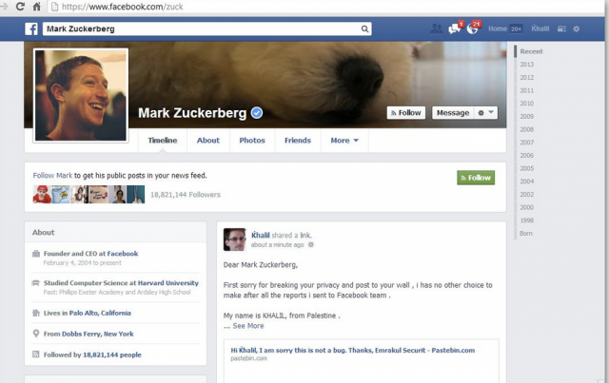This screenshot has height=383, width=609.
Task: Click the search field containing Mark Zuckerberg
Action: click(207, 29)
